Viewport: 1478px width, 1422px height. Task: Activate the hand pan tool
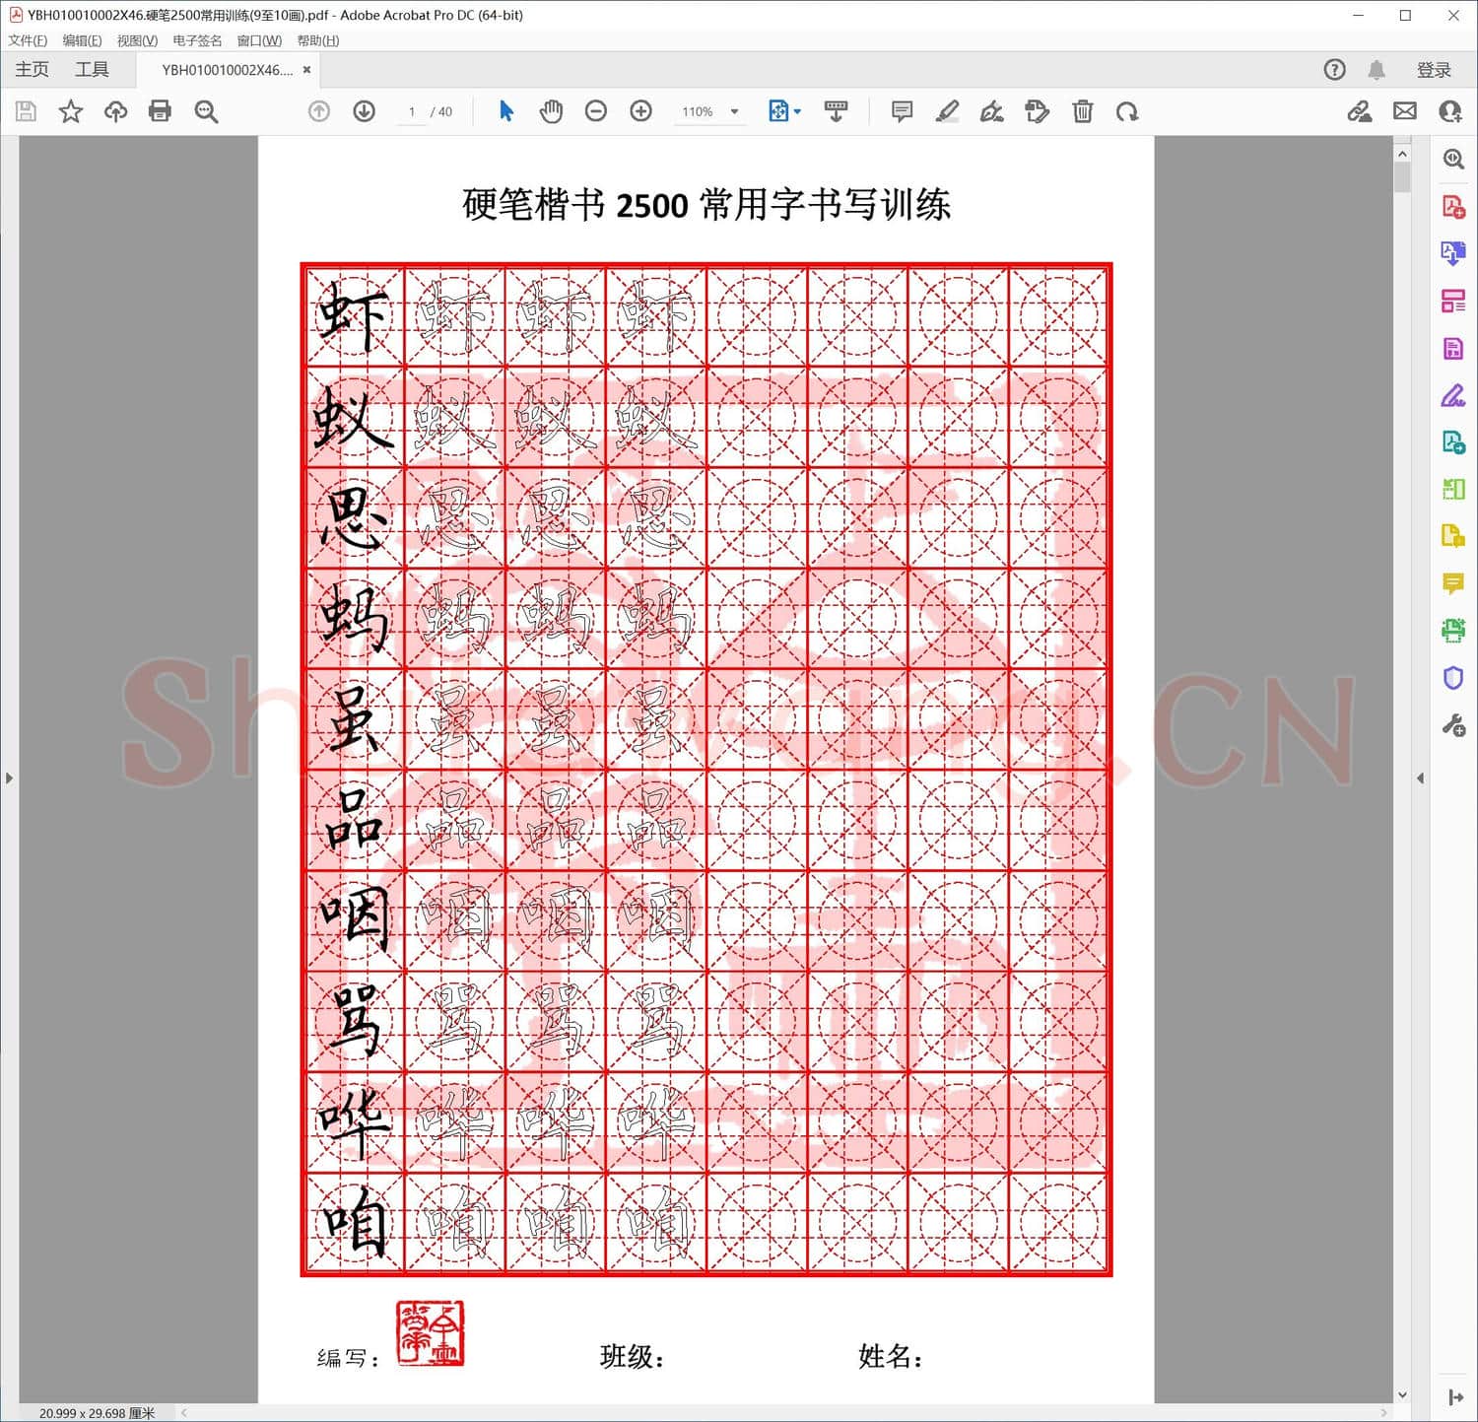click(551, 111)
